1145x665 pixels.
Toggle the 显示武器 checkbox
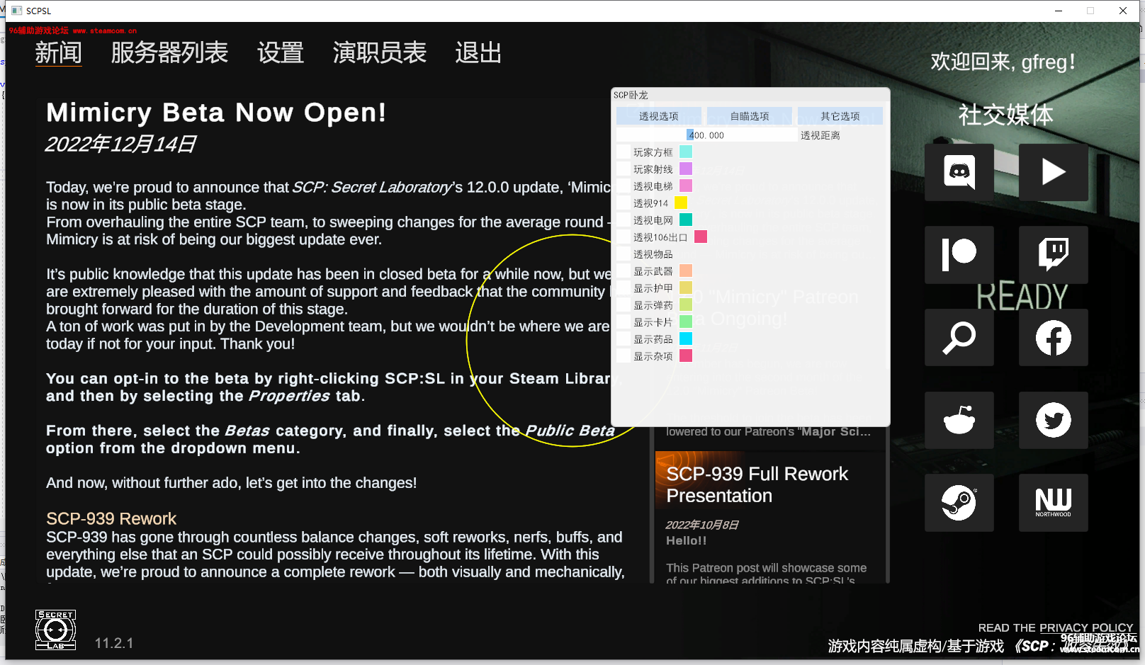pyautogui.click(x=624, y=271)
